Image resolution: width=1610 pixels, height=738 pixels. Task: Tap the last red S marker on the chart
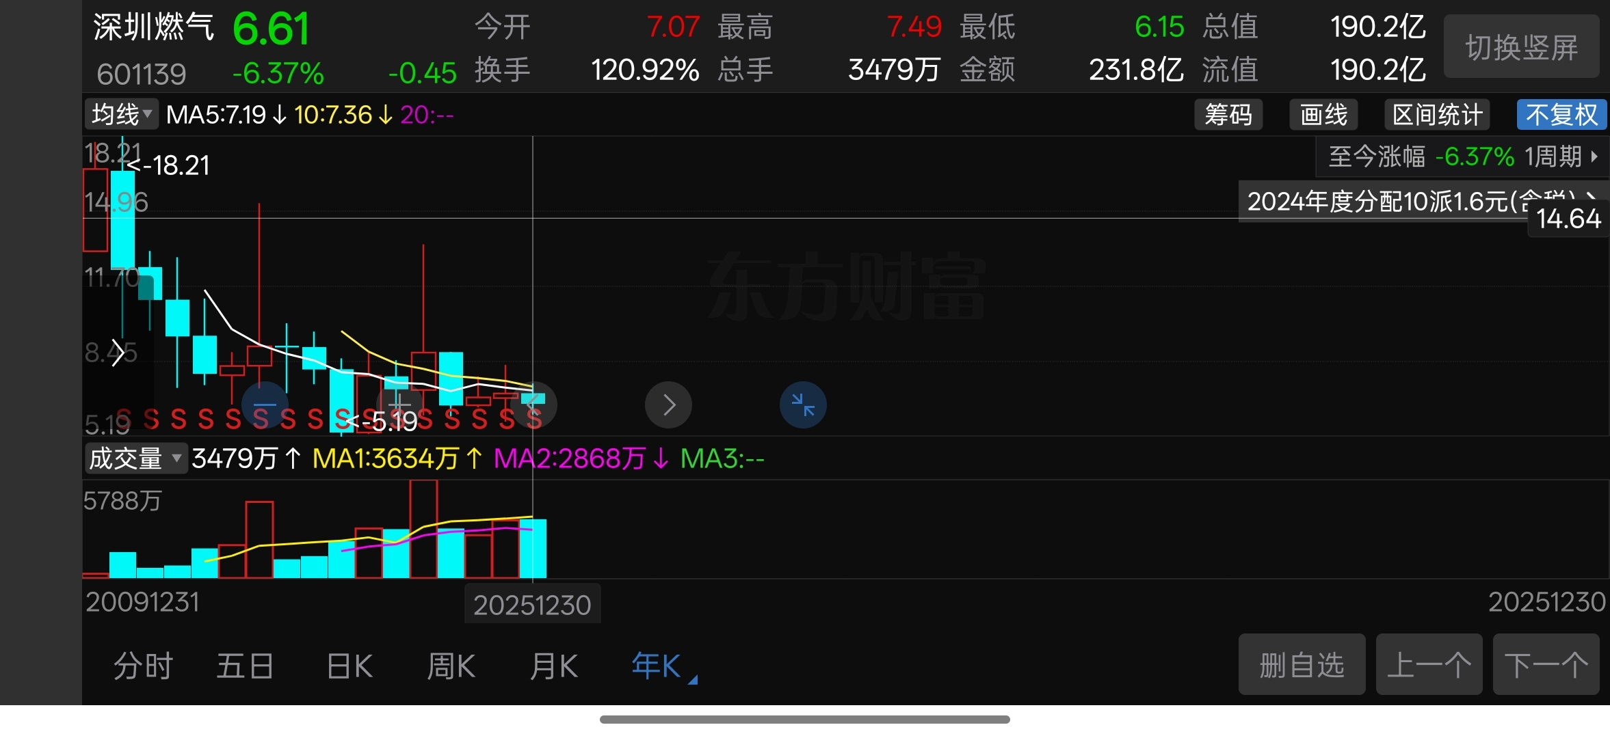point(534,419)
